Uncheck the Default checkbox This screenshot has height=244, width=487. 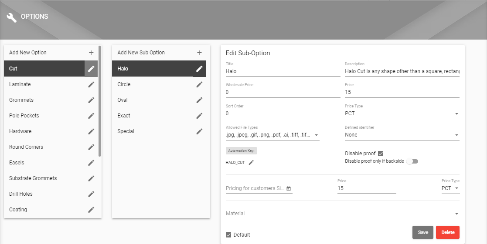tap(228, 235)
